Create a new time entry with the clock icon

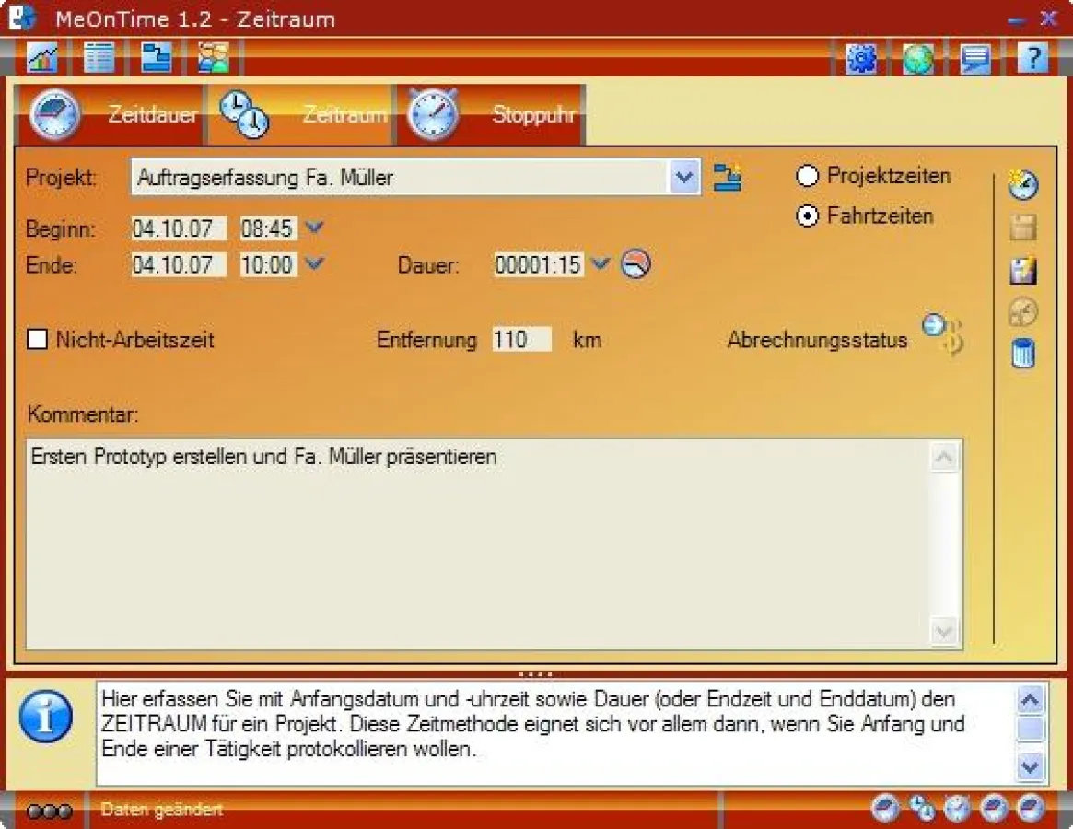point(1023,184)
